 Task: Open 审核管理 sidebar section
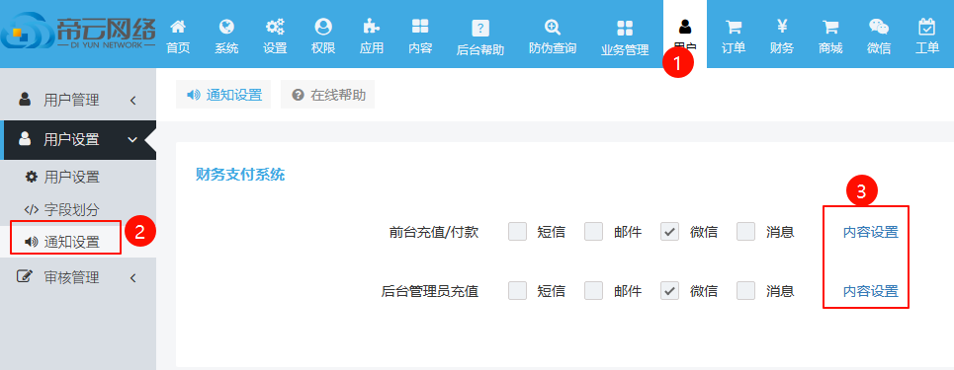[78, 277]
